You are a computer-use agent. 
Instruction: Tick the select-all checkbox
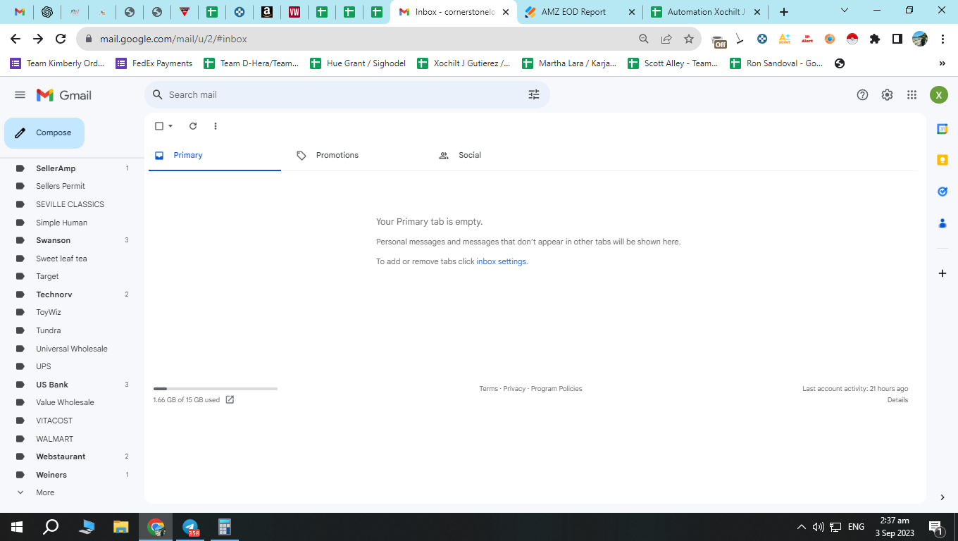tap(159, 126)
